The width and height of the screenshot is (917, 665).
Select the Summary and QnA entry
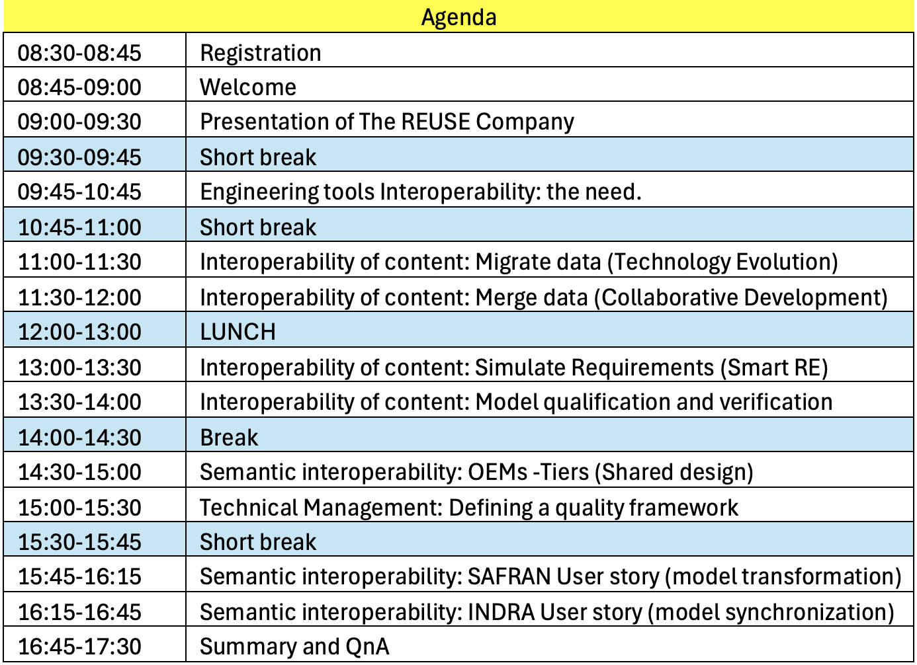[x=294, y=646]
